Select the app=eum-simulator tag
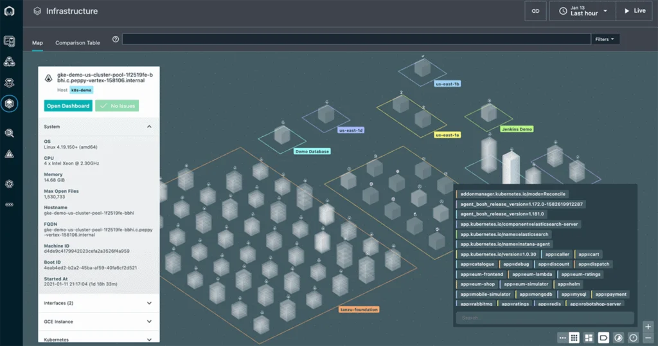658x346 pixels. click(526, 284)
